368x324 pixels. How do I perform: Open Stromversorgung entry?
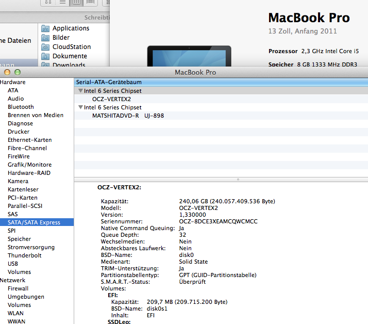tap(31, 247)
